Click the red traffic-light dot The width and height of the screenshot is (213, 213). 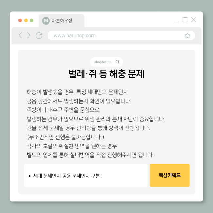(x=20, y=20)
